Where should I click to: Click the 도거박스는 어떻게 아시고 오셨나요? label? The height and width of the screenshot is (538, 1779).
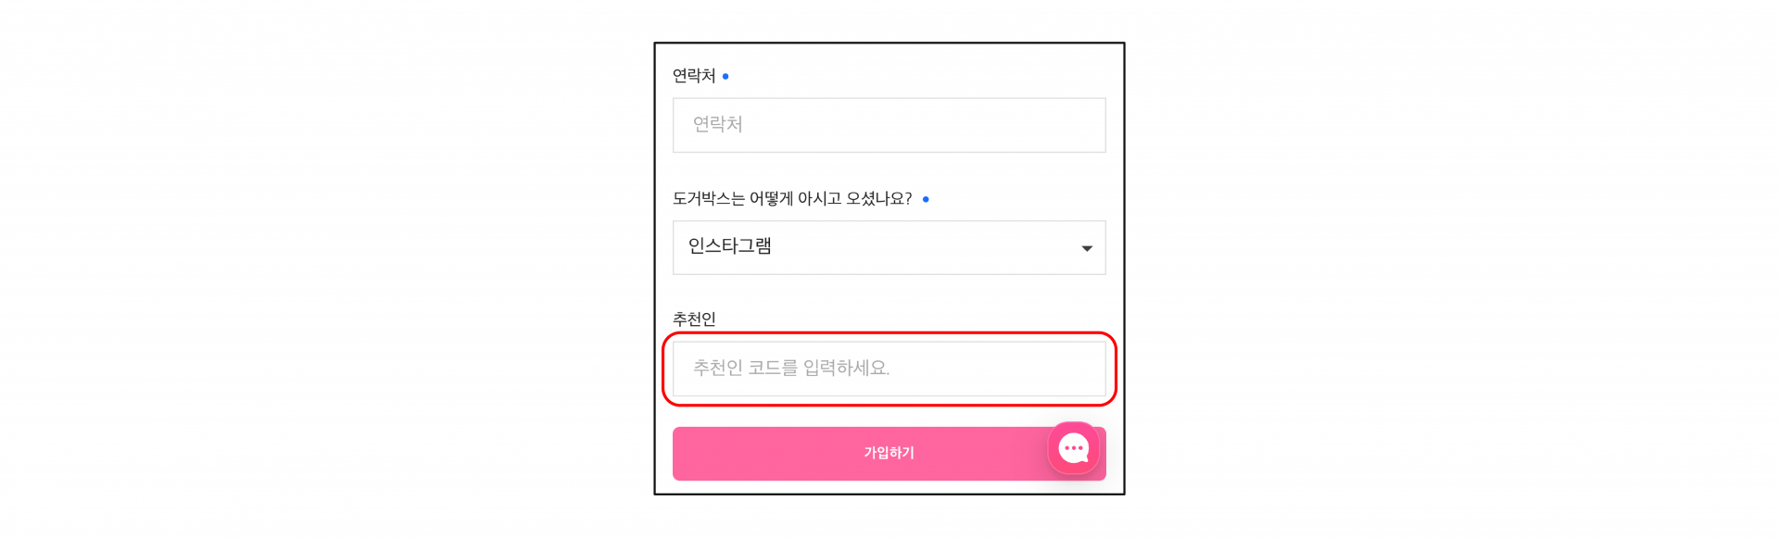tap(792, 199)
